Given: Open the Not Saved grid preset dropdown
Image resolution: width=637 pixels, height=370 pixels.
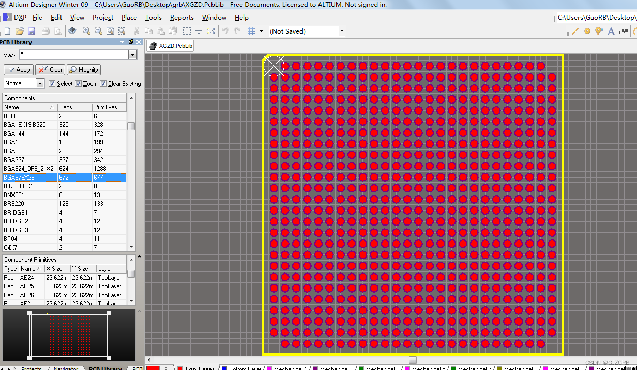Looking at the screenshot, I should (x=341, y=31).
